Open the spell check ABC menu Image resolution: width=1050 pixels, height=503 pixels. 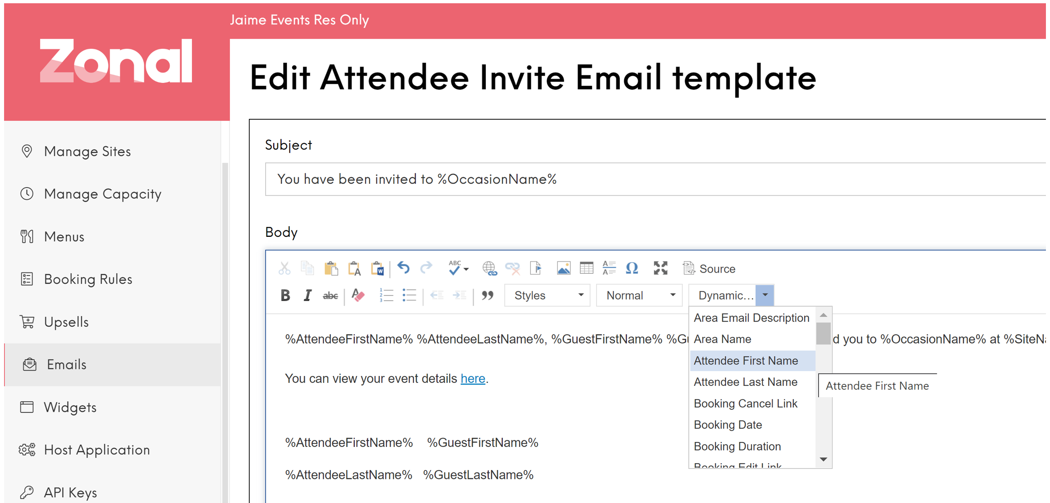tap(458, 269)
